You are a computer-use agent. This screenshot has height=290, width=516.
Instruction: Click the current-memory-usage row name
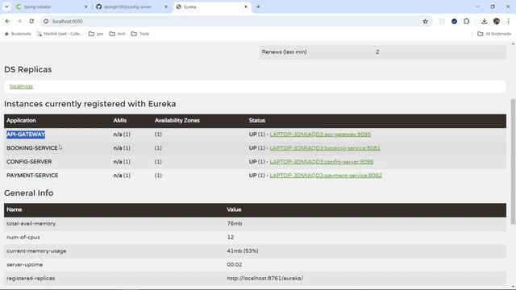(x=36, y=251)
